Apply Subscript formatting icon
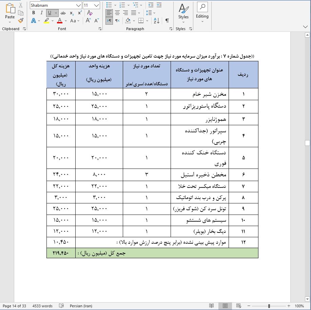 pyautogui.click(x=72, y=13)
